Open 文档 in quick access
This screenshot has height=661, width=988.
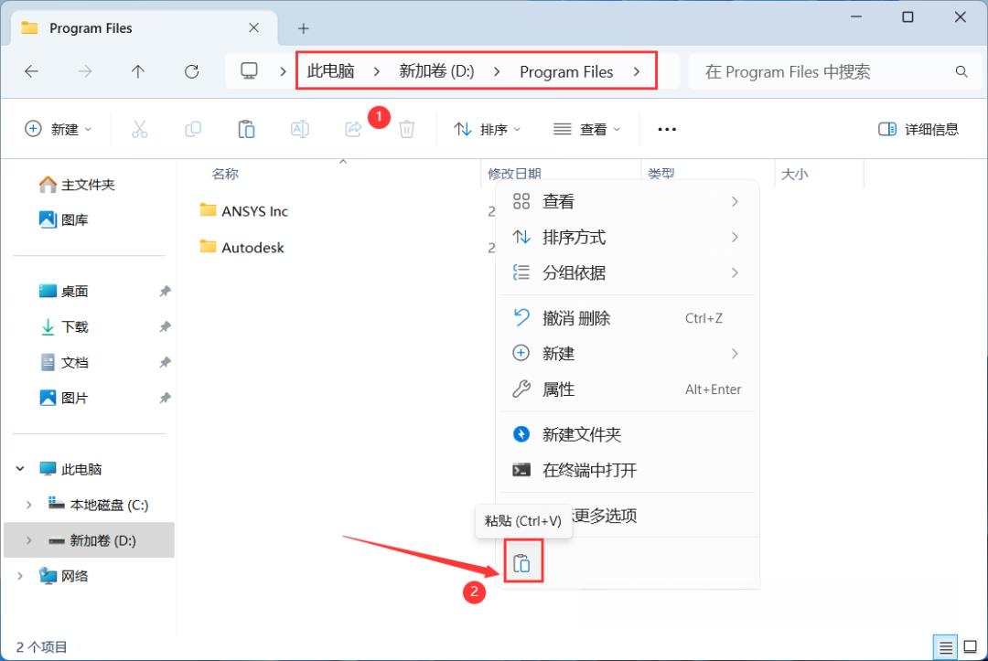(64, 362)
